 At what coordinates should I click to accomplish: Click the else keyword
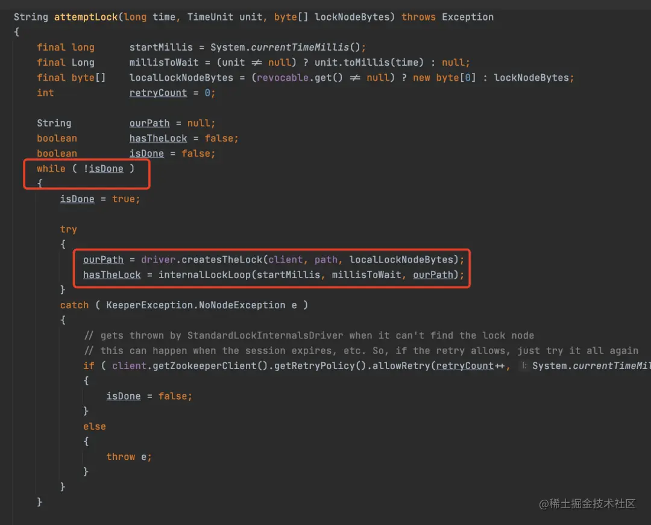(x=94, y=426)
